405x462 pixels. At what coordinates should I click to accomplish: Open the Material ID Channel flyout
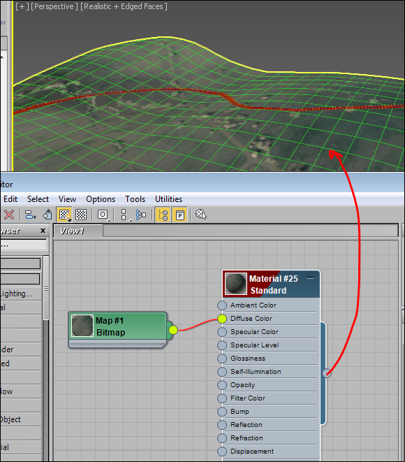(103, 215)
